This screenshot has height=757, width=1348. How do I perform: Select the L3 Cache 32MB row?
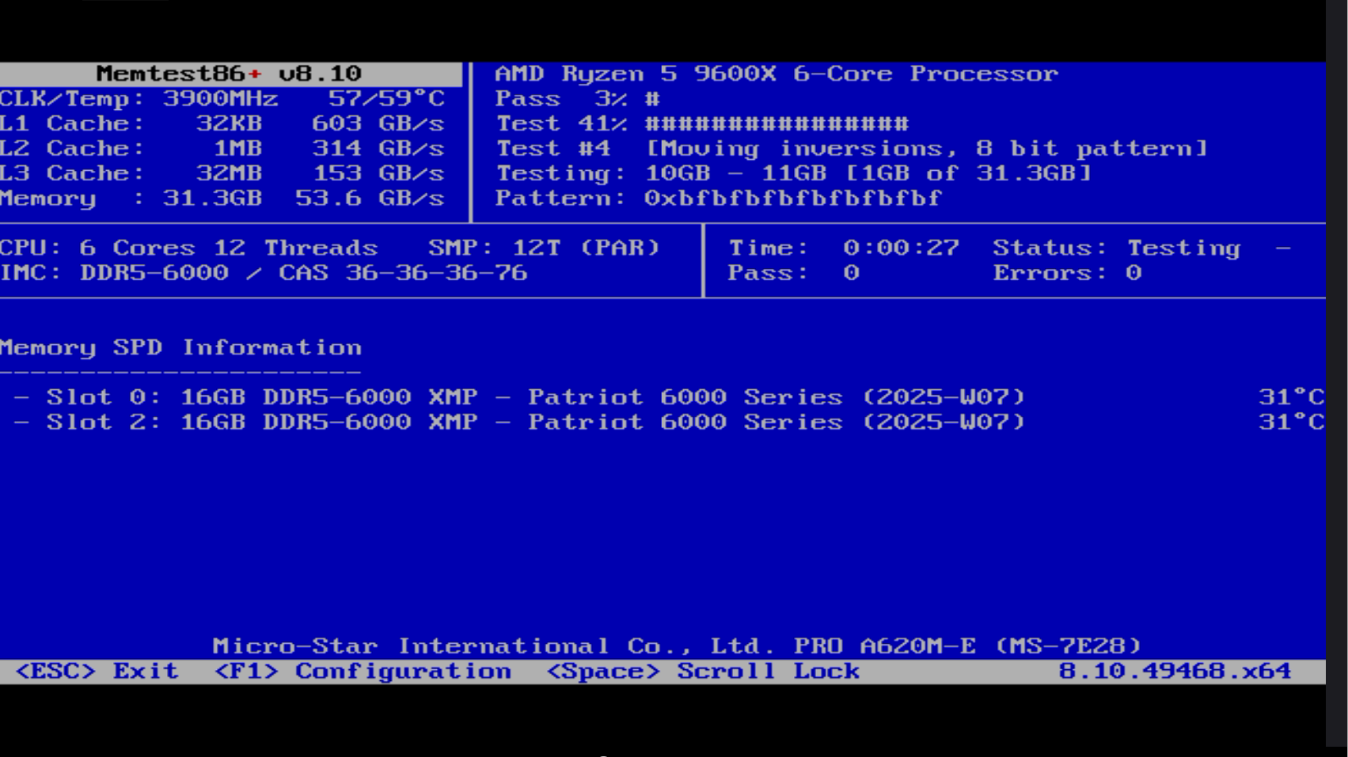222,173
